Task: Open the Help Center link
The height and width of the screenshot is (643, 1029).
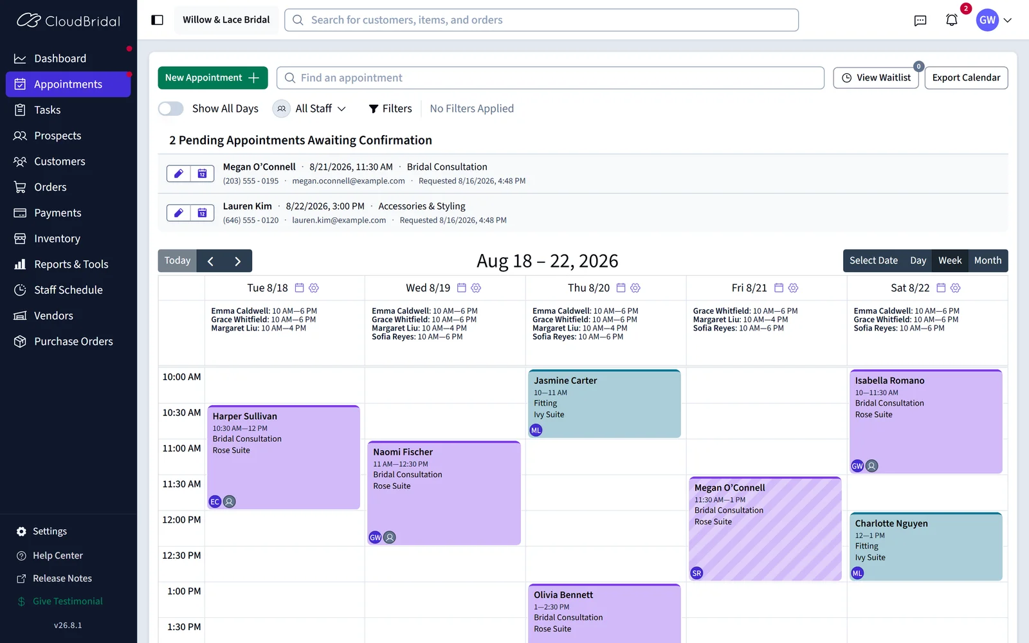Action: click(50, 556)
